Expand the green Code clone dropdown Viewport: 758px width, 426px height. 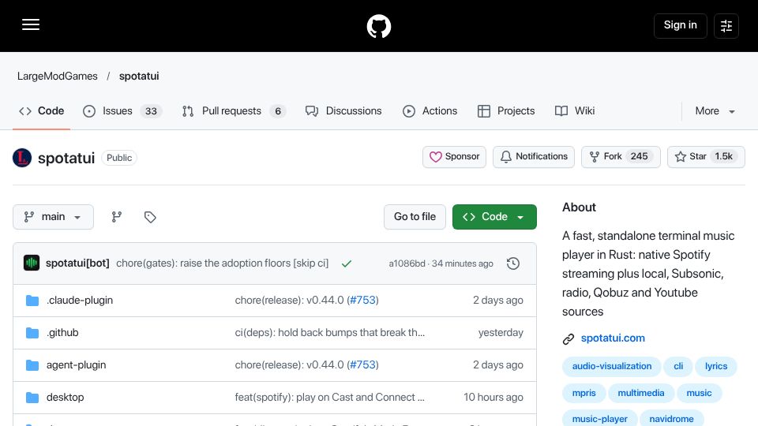494,217
